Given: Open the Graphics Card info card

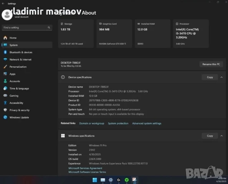Looking at the screenshot, I should [114, 34].
